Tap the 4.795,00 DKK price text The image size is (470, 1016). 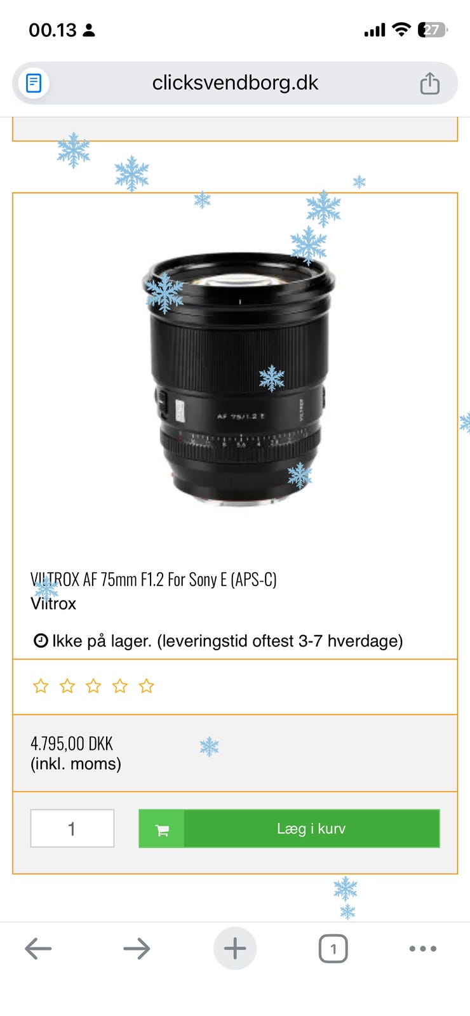pos(72,744)
